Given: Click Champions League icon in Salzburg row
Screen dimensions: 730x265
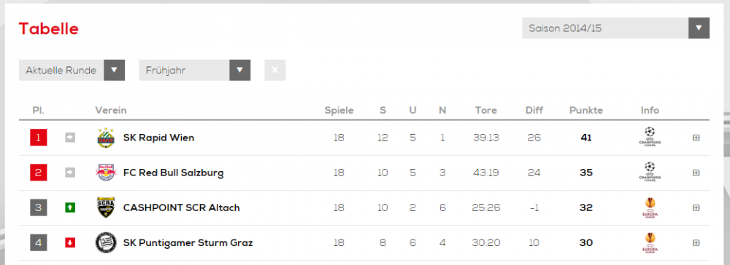Looking at the screenshot, I should click(x=650, y=173).
